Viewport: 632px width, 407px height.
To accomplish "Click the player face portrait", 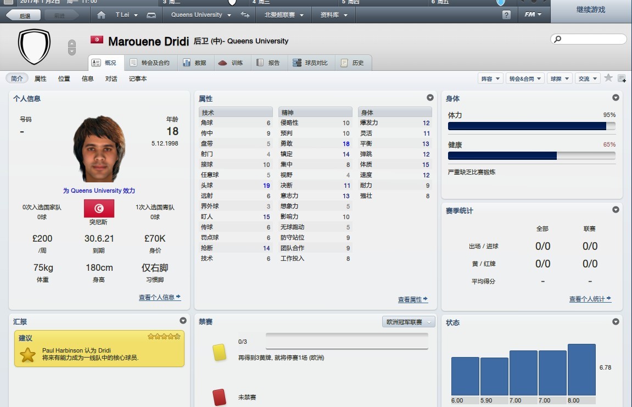I will click(99, 148).
